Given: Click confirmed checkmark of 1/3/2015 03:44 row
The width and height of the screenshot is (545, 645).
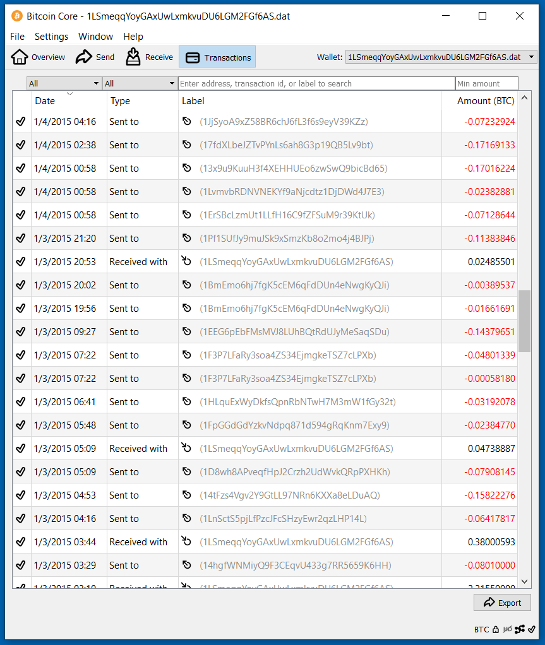Looking at the screenshot, I should 21,541.
